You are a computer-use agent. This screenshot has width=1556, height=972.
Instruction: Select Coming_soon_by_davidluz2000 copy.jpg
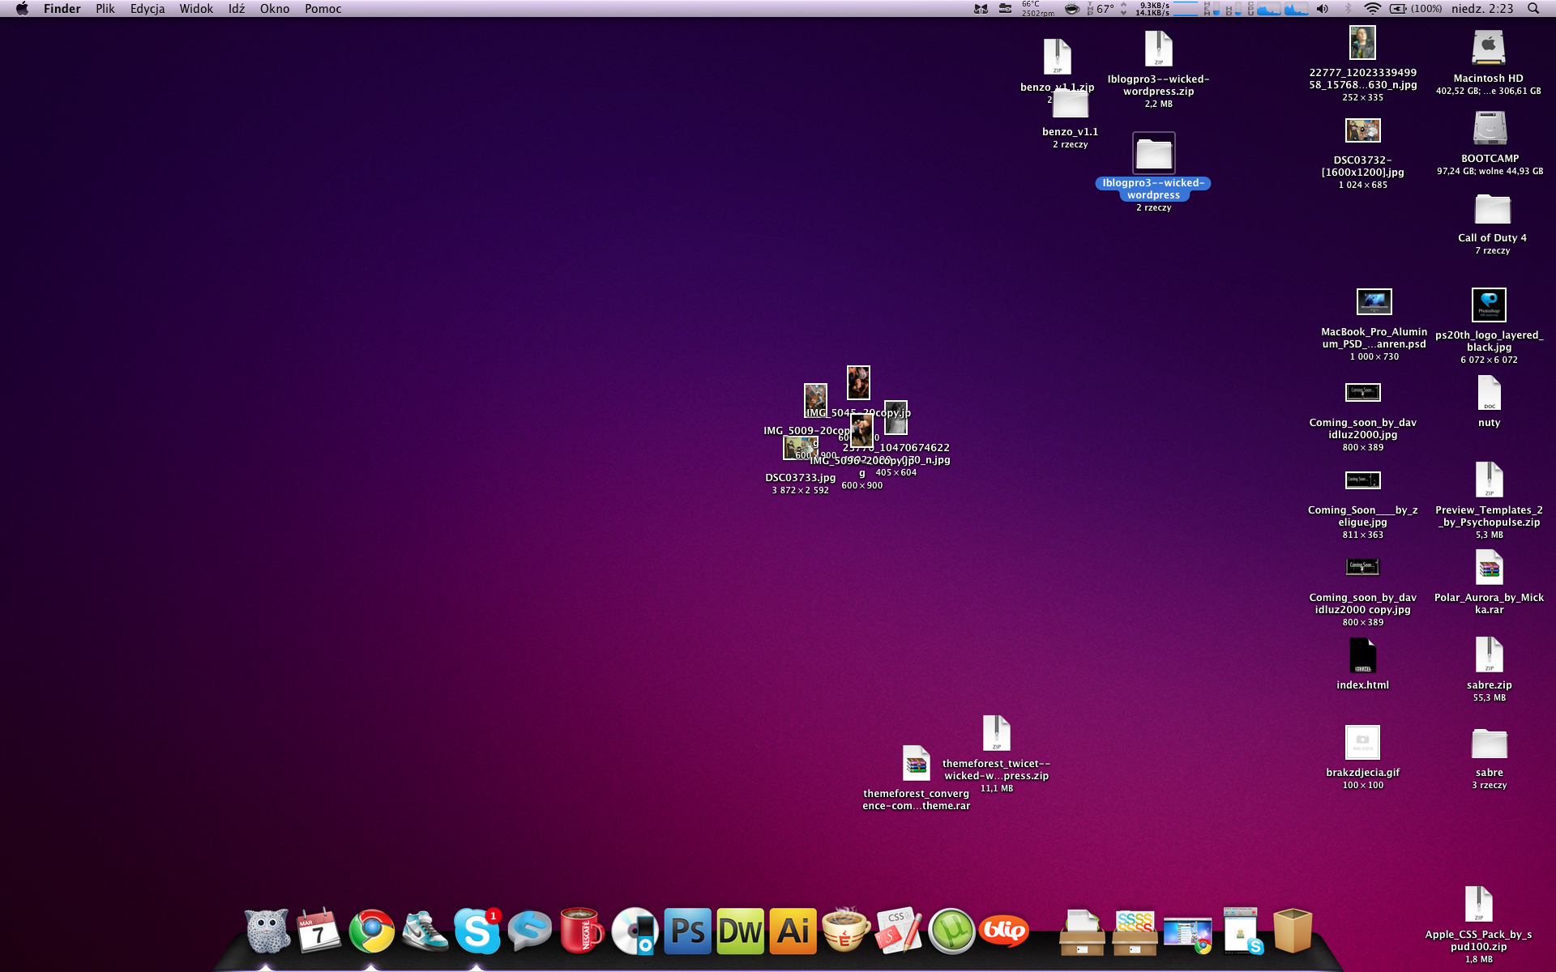1362,566
